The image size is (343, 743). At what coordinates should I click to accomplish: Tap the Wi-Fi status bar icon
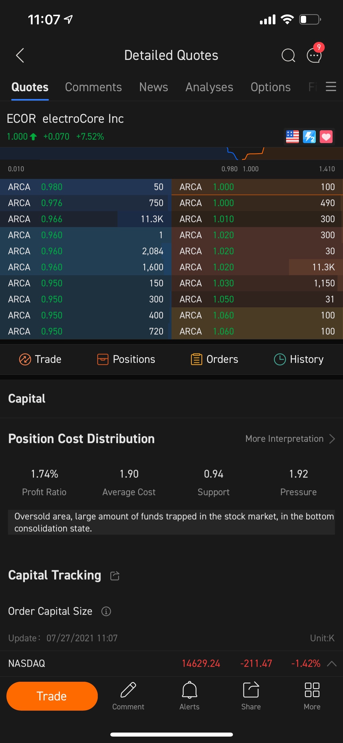(x=287, y=19)
